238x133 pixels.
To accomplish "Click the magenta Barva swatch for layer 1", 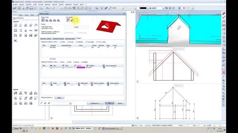I will pos(81,68).
